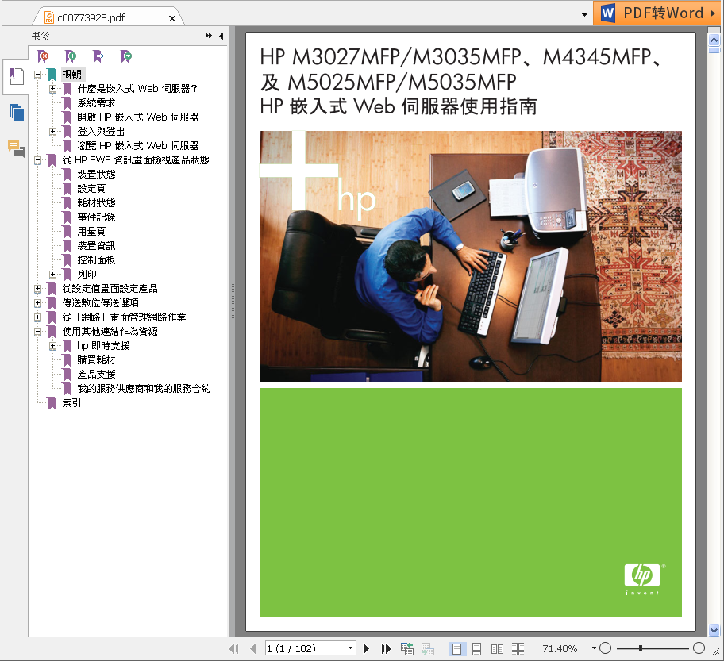724x661 pixels.
Task: Click the PDF转Word button
Action: pyautogui.click(x=657, y=13)
